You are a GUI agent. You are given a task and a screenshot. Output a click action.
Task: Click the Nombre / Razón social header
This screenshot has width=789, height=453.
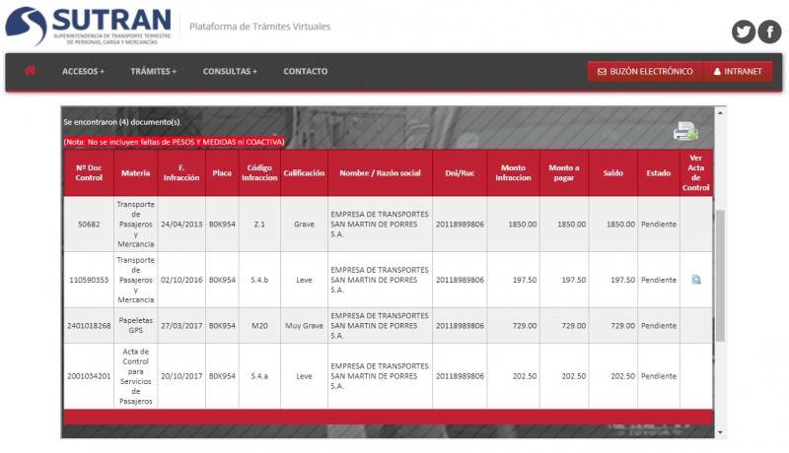coord(380,172)
